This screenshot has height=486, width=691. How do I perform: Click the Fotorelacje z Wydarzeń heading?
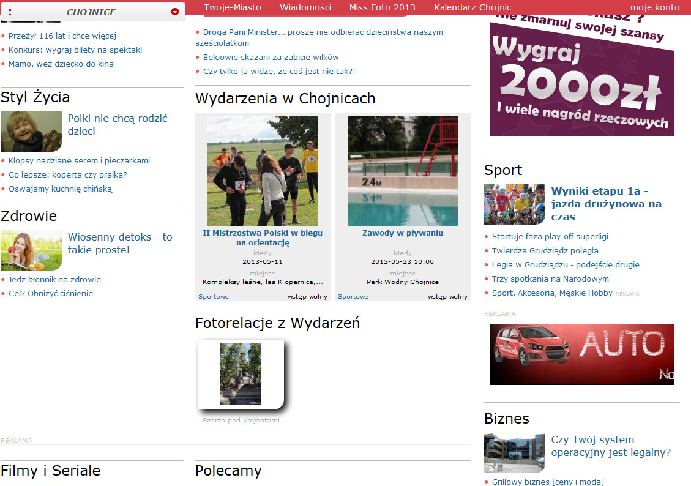pyautogui.click(x=278, y=323)
